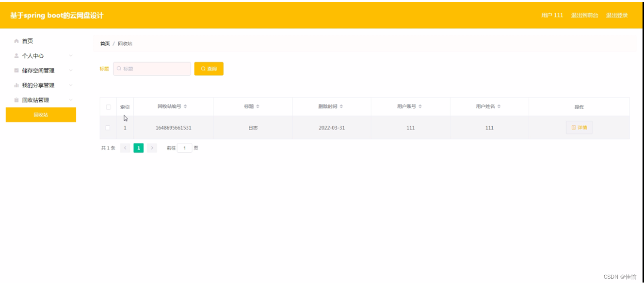Image resolution: width=644 pixels, height=284 pixels.
Task: Click the person icon beside 个人中心
Action: (x=16, y=56)
